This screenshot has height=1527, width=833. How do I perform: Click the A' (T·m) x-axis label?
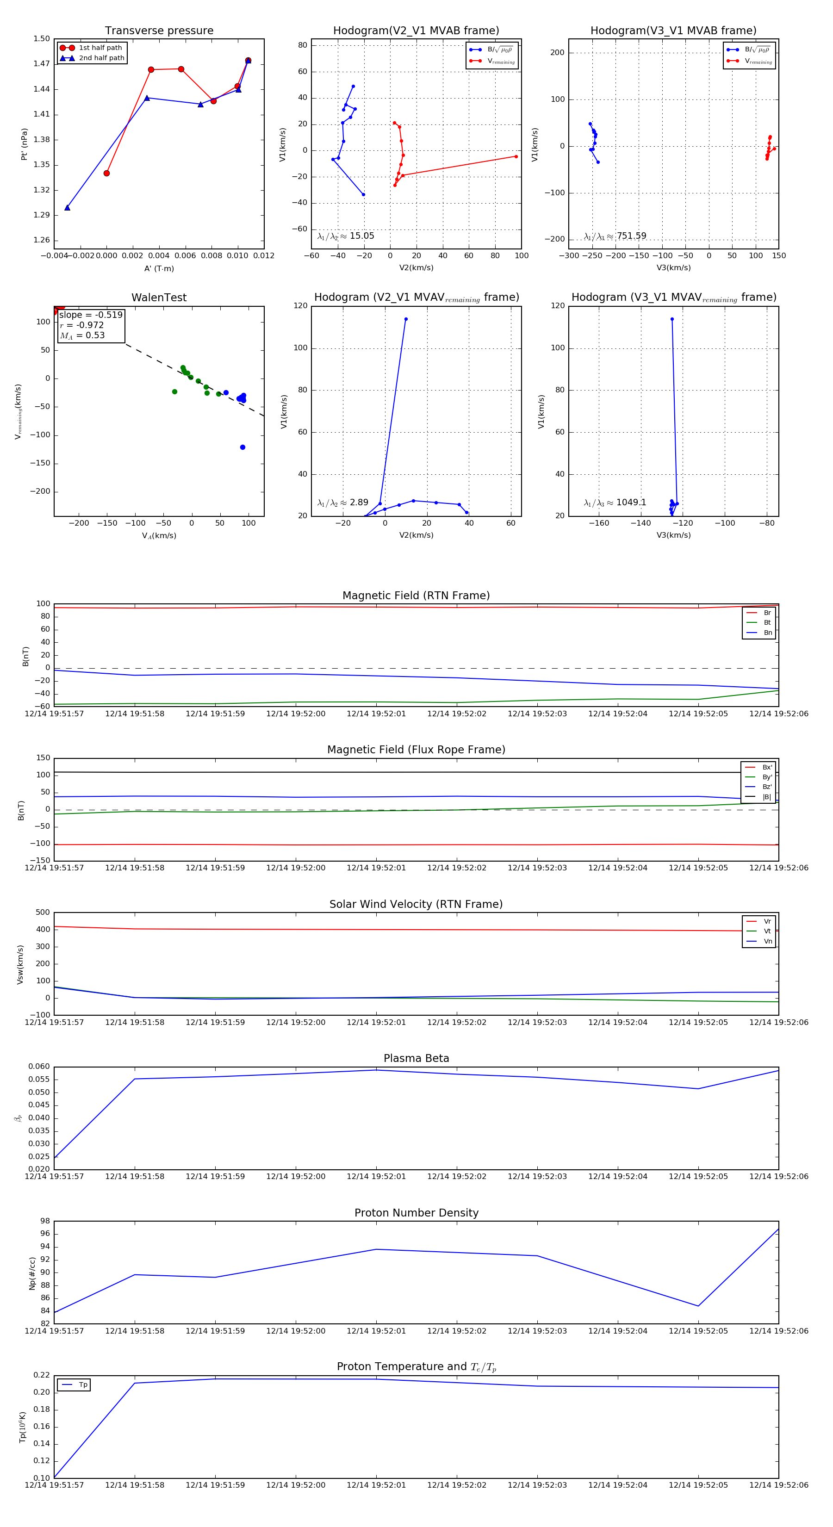(159, 268)
